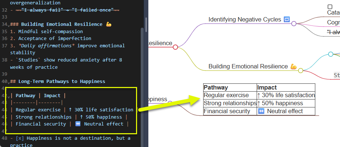Click the up arrow before 50% happiness in the table
Viewport: 340px width, 147px height.
point(259,103)
